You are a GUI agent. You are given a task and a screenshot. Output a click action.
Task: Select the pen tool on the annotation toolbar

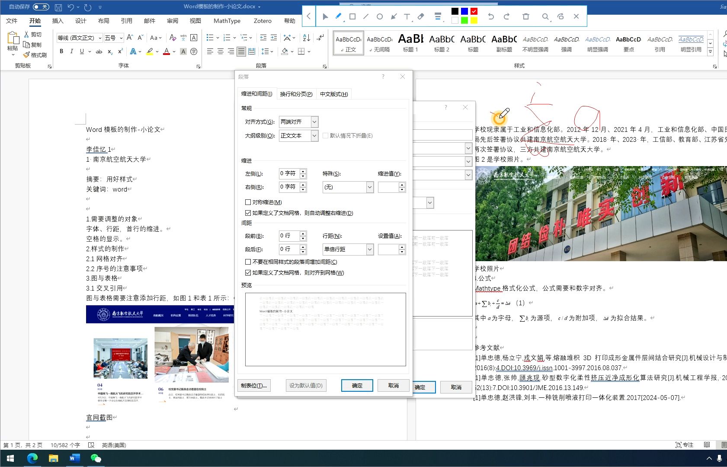coord(338,16)
